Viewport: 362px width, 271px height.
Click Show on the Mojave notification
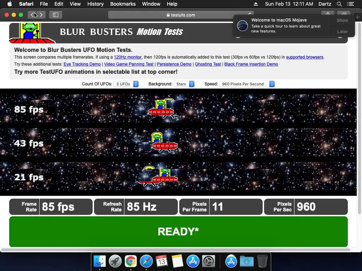342,20
